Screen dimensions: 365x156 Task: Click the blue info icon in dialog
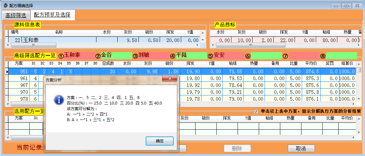tap(59, 100)
